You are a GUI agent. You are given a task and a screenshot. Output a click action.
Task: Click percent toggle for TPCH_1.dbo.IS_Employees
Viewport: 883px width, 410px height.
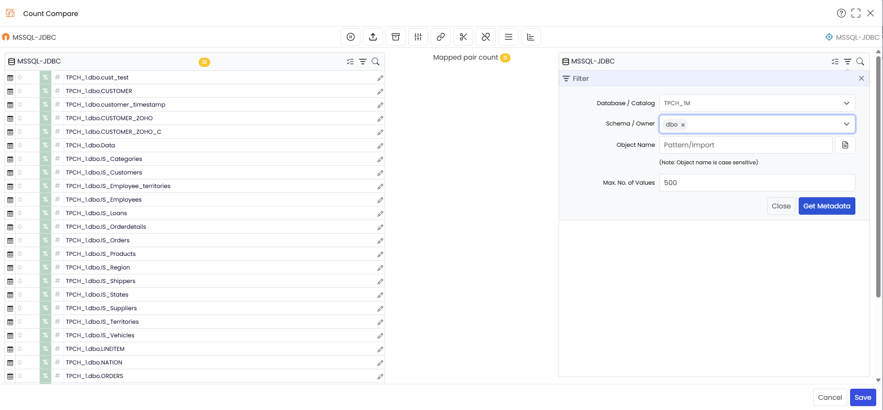[x=45, y=200]
